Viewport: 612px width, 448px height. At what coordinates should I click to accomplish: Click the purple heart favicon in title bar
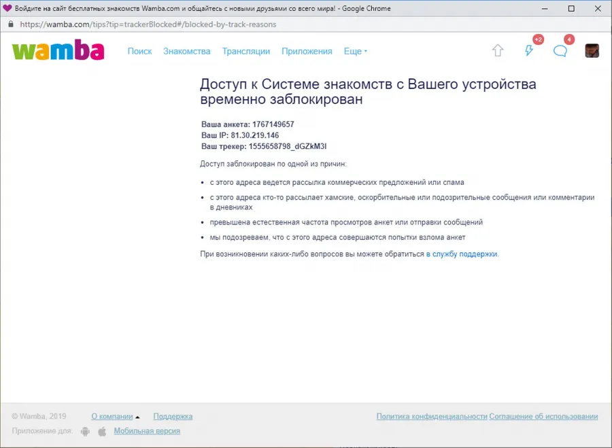tap(7, 8)
